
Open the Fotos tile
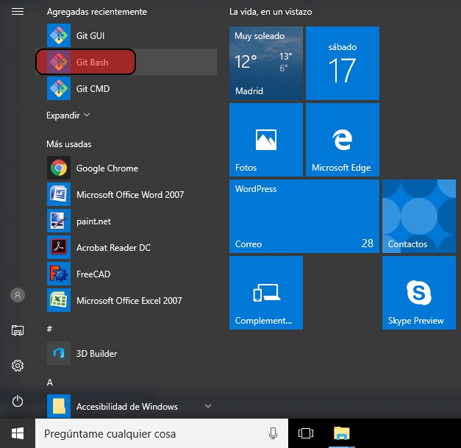pos(266,140)
